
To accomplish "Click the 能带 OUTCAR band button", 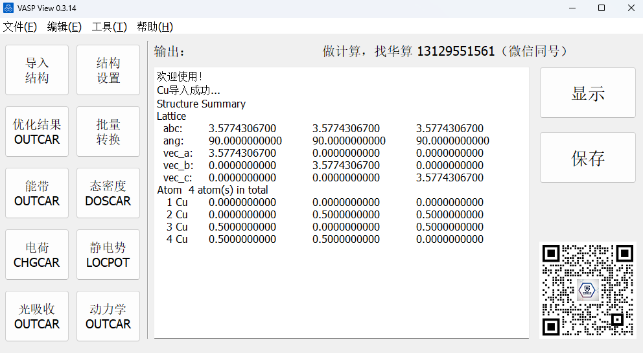I will click(37, 194).
